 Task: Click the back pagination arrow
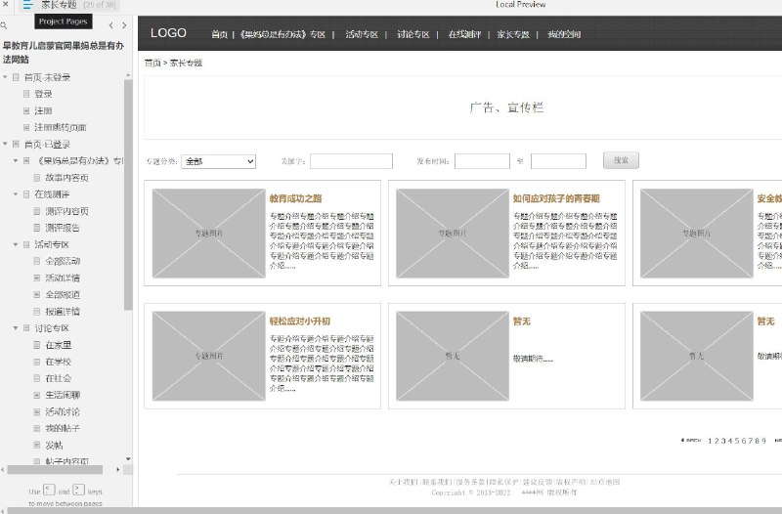[x=691, y=440]
